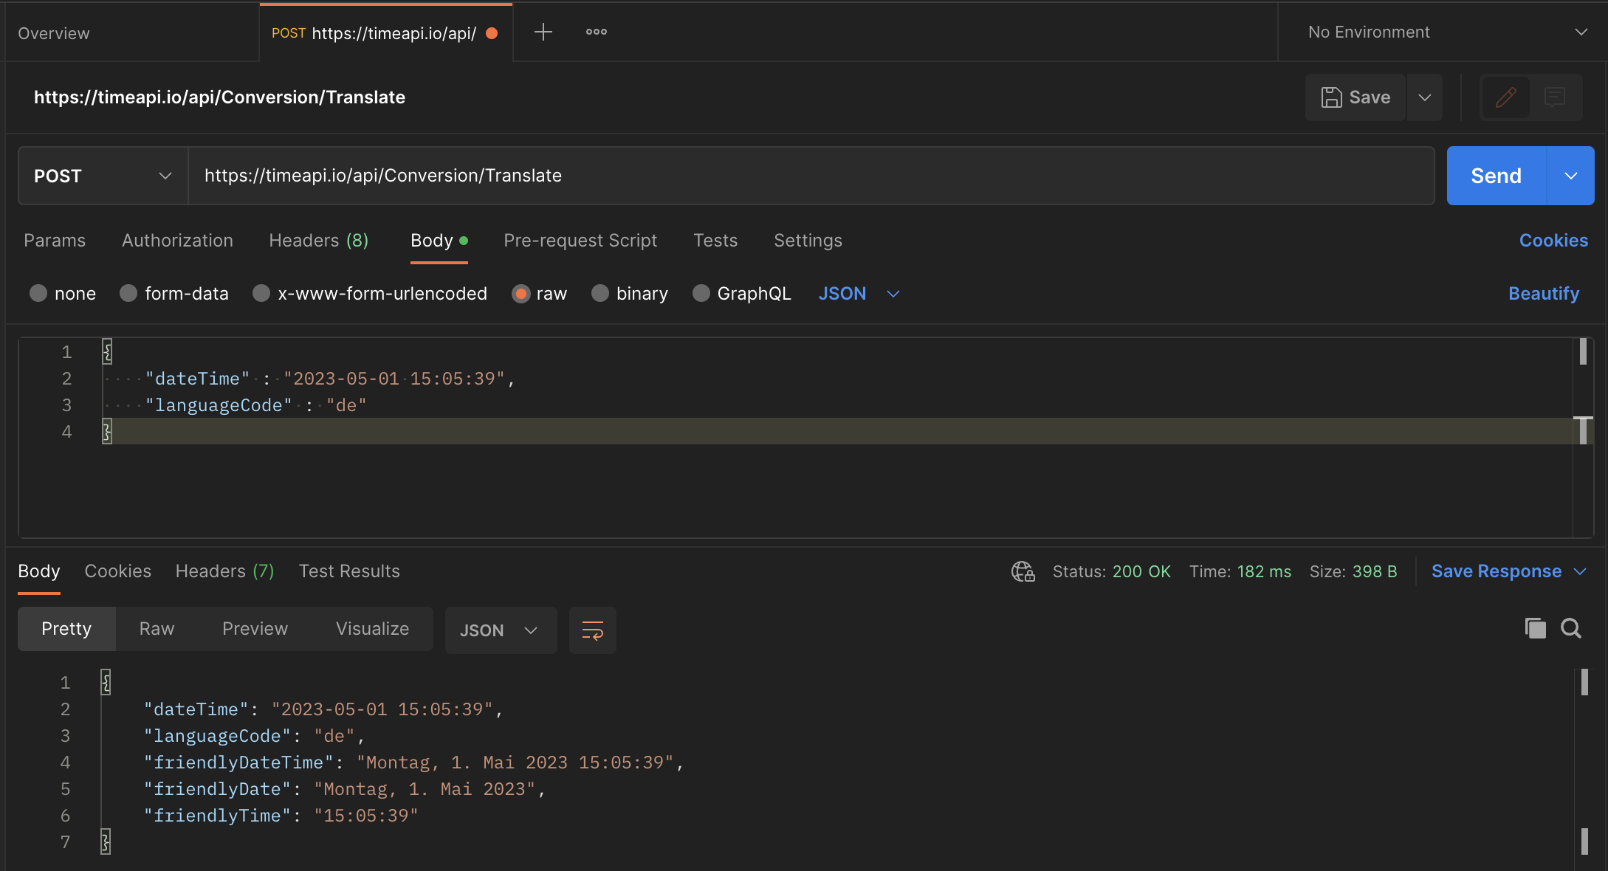Click the copy response icon
1608x871 pixels.
[1535, 628]
